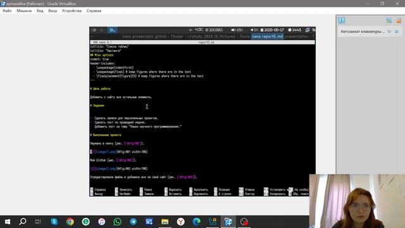Click the first small icon beside Автозахват клавиатуры
The width and height of the screenshot is (405, 228).
(x=389, y=32)
